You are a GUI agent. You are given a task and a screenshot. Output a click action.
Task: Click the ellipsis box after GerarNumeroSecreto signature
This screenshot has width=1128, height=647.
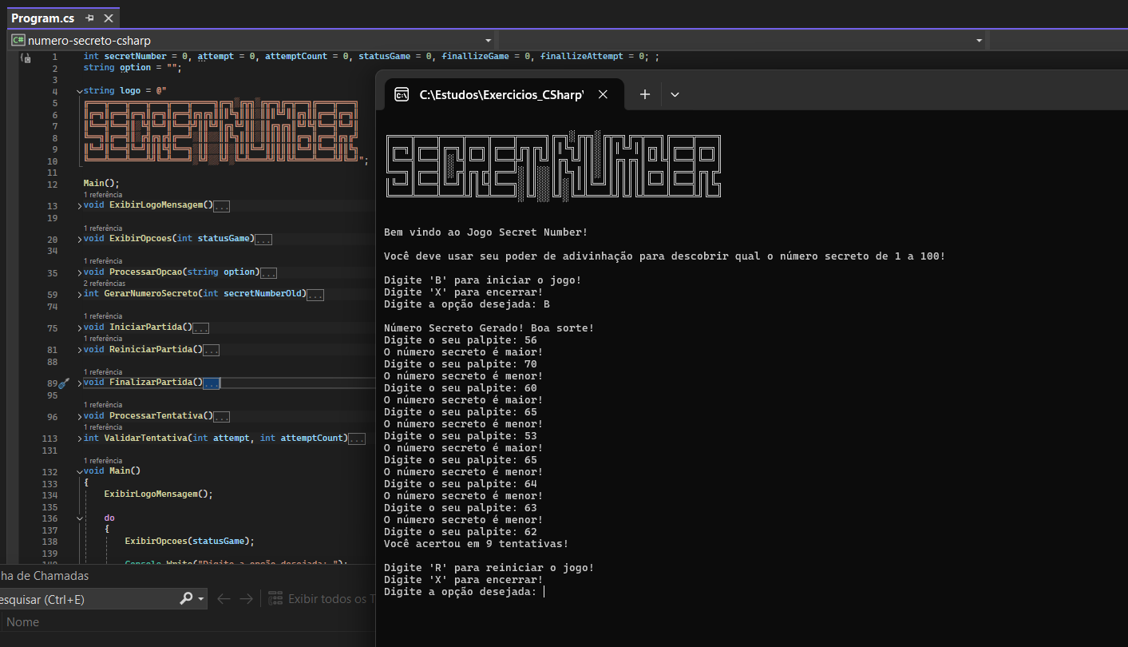(315, 295)
